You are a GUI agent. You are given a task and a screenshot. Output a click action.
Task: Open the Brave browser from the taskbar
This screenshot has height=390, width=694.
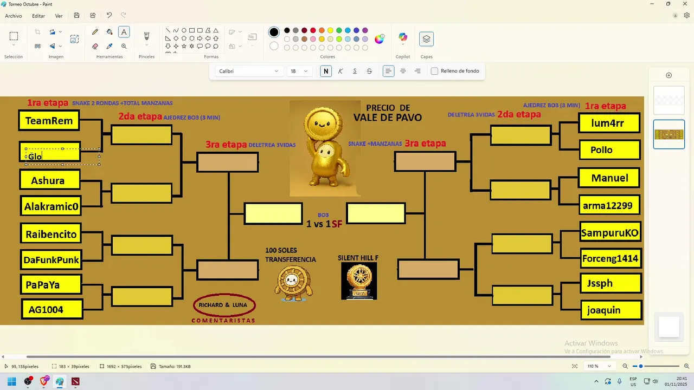pyautogui.click(x=44, y=381)
